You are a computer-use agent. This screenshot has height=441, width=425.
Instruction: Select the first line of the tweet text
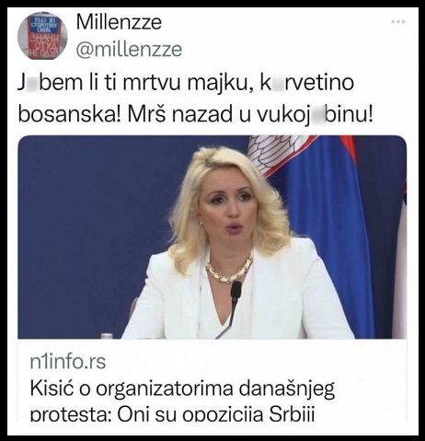[x=186, y=83]
